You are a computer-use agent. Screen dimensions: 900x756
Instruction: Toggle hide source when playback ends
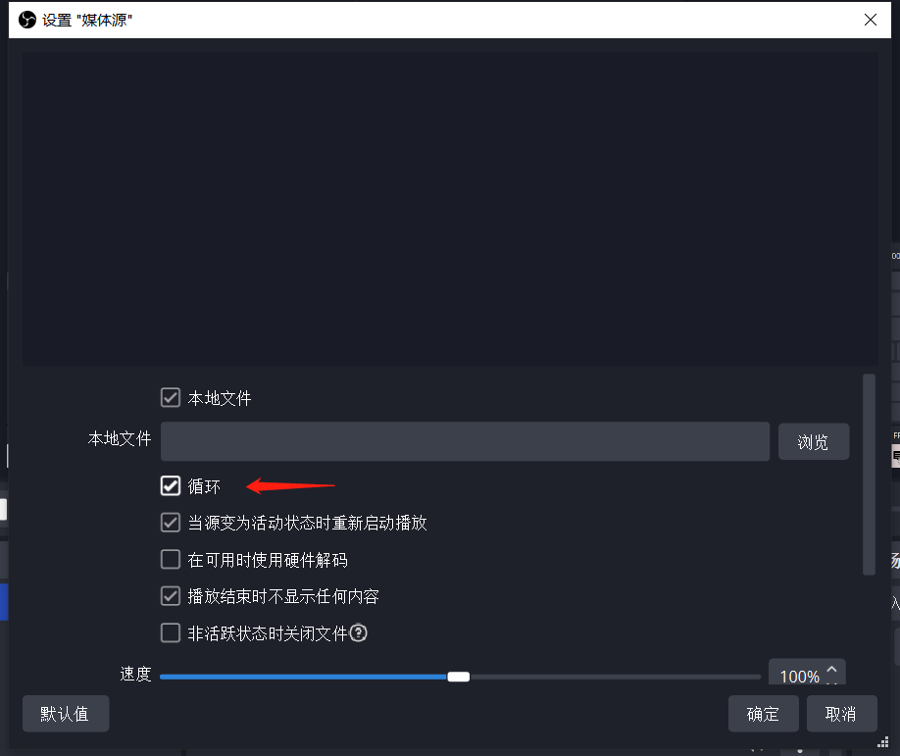click(x=170, y=595)
